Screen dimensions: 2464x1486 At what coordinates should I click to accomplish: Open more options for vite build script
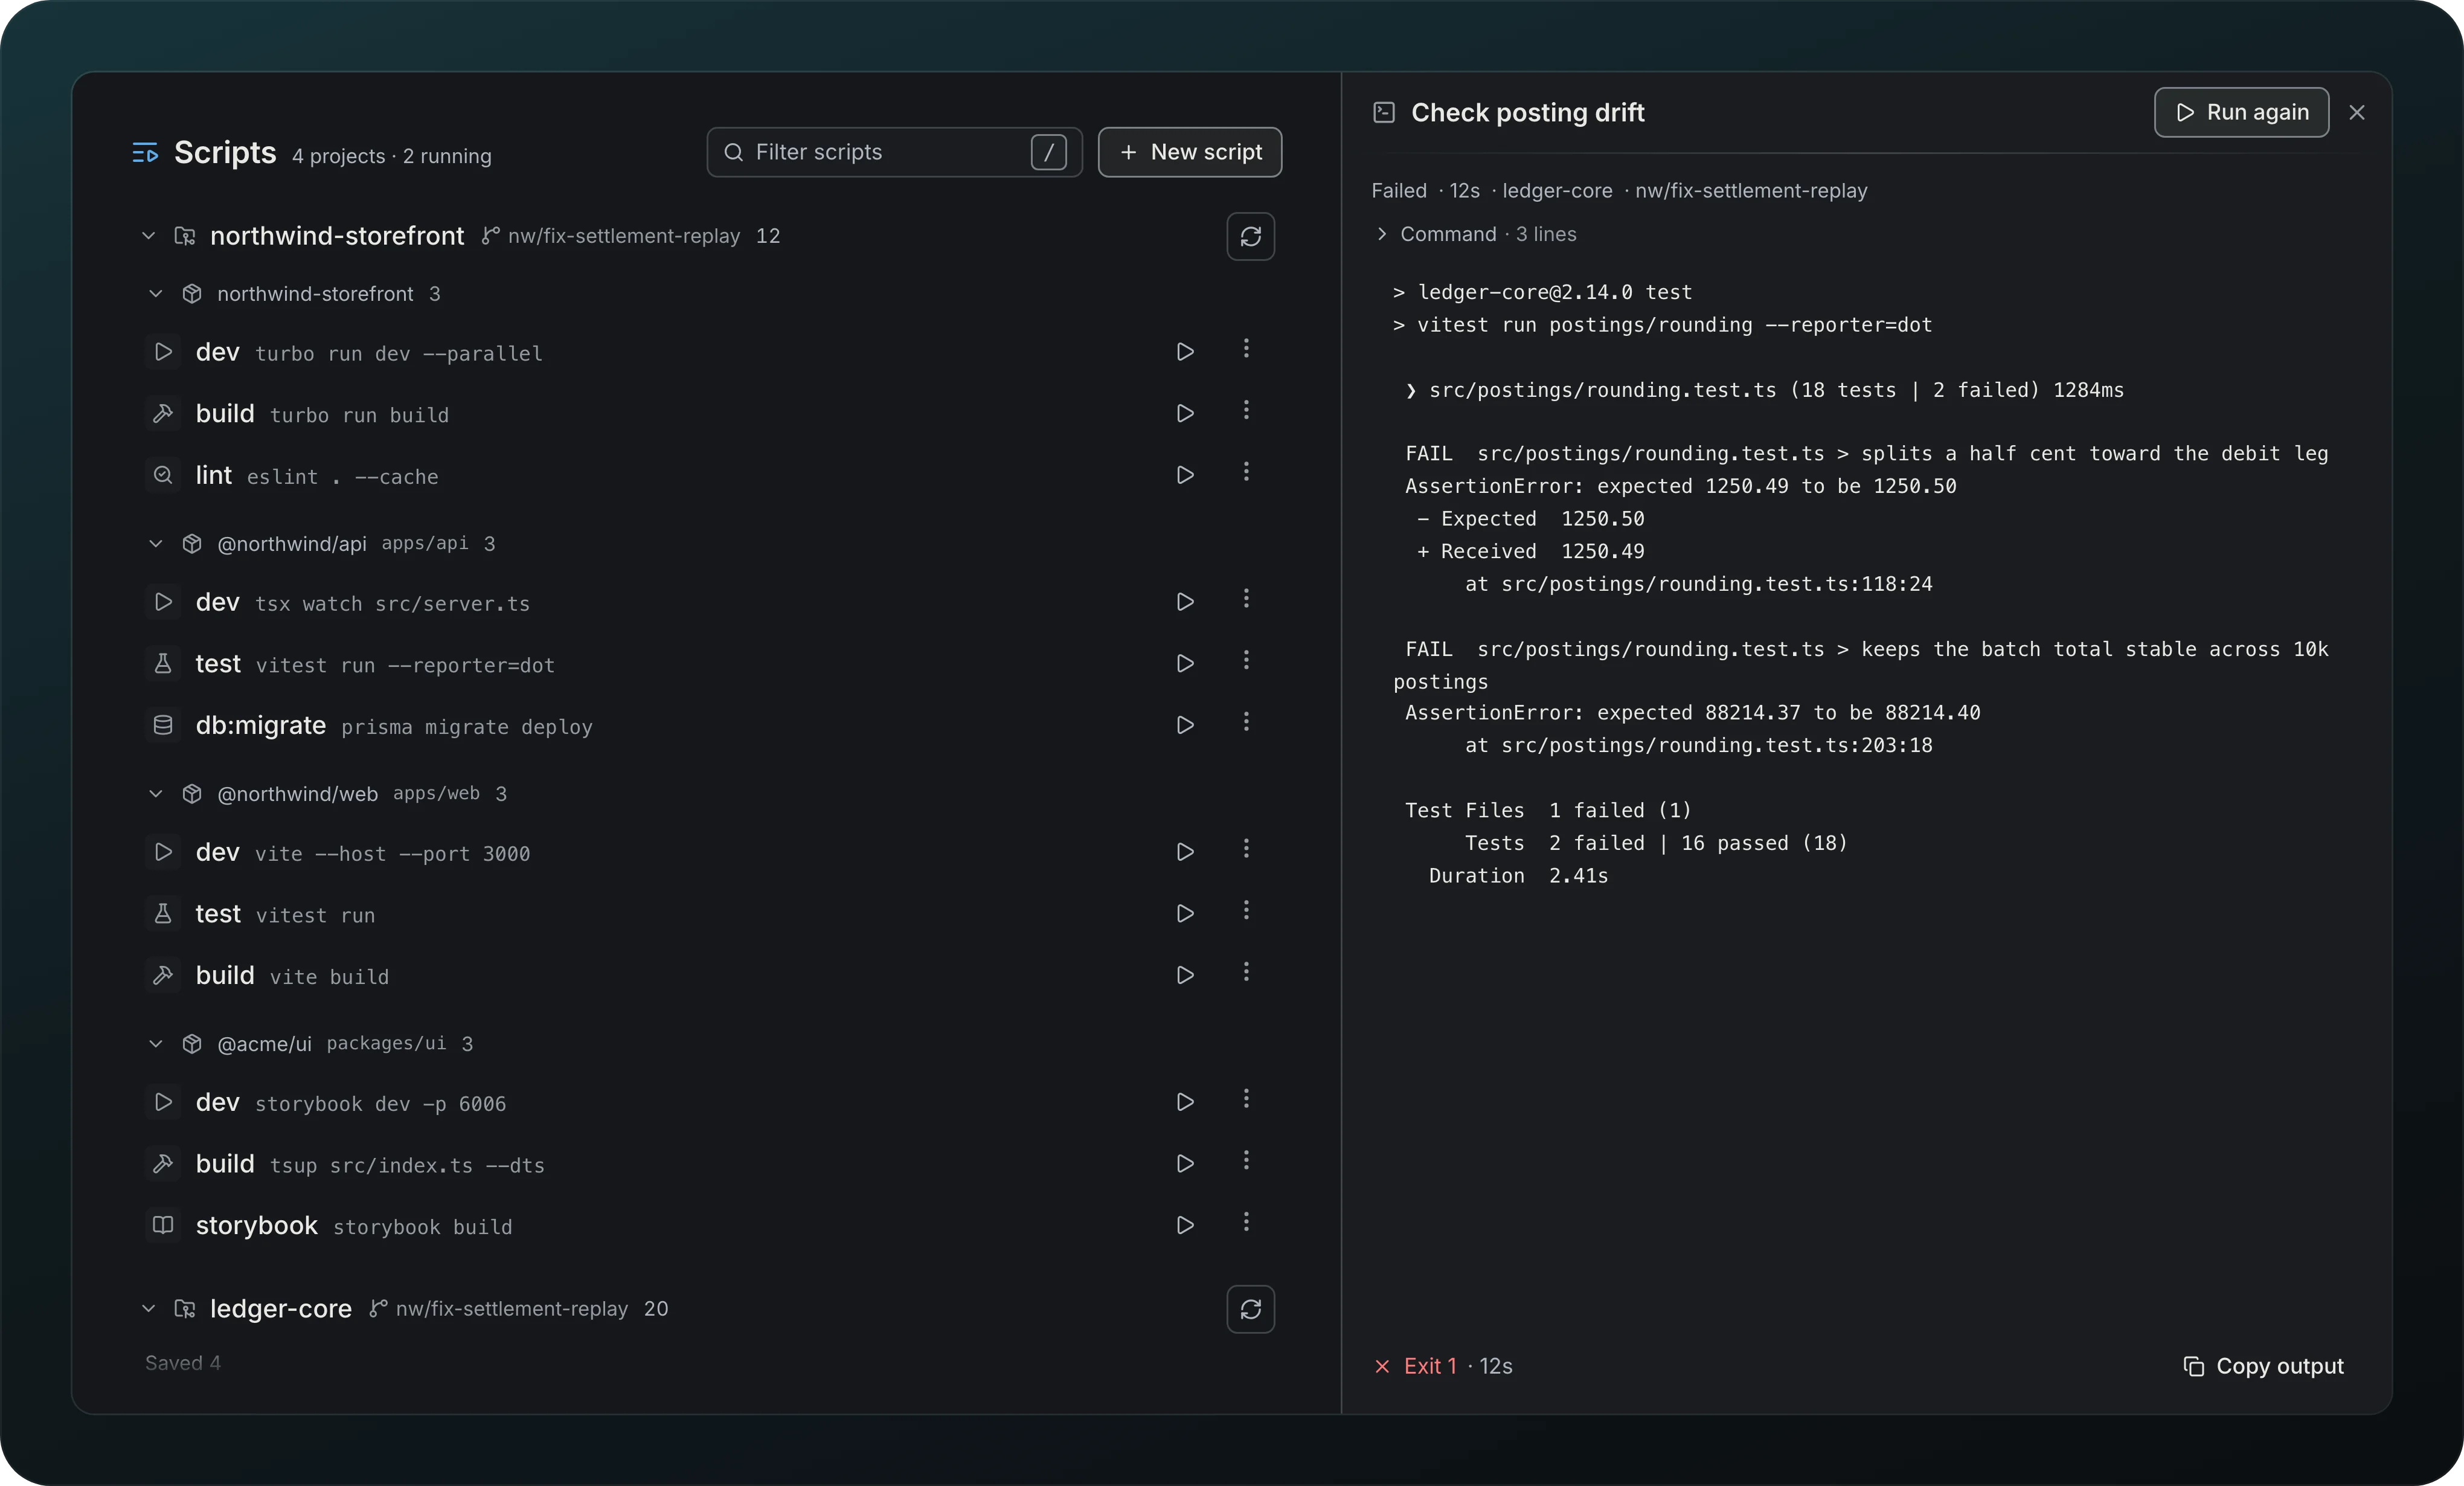tap(1246, 971)
